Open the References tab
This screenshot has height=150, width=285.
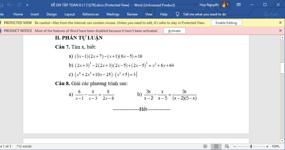(x=90, y=14)
